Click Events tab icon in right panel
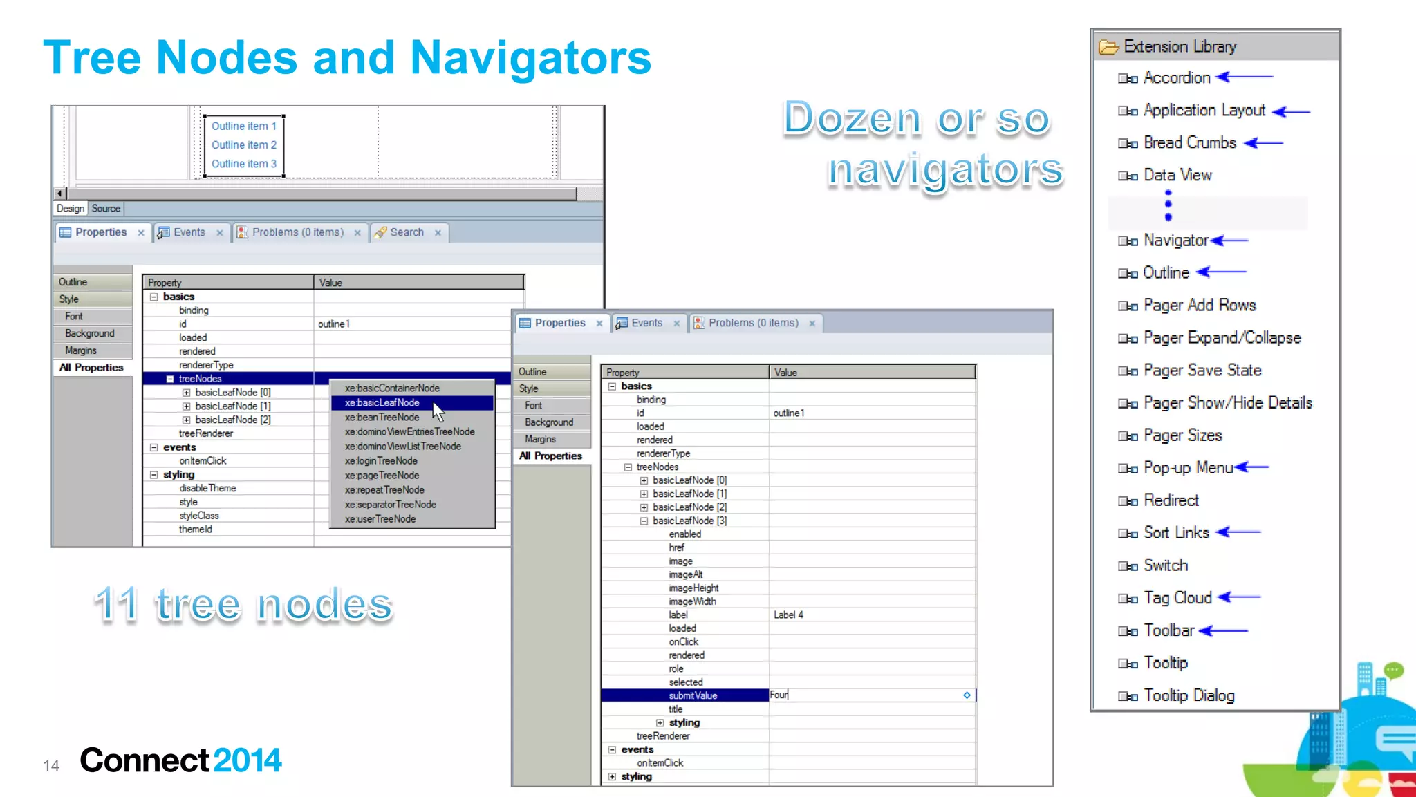1416x797 pixels. click(622, 323)
